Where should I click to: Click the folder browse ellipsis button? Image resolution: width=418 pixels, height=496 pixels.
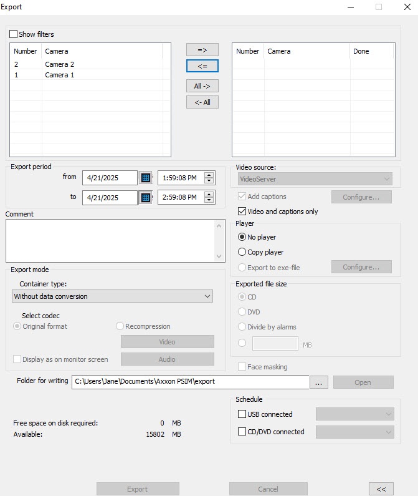318,382
